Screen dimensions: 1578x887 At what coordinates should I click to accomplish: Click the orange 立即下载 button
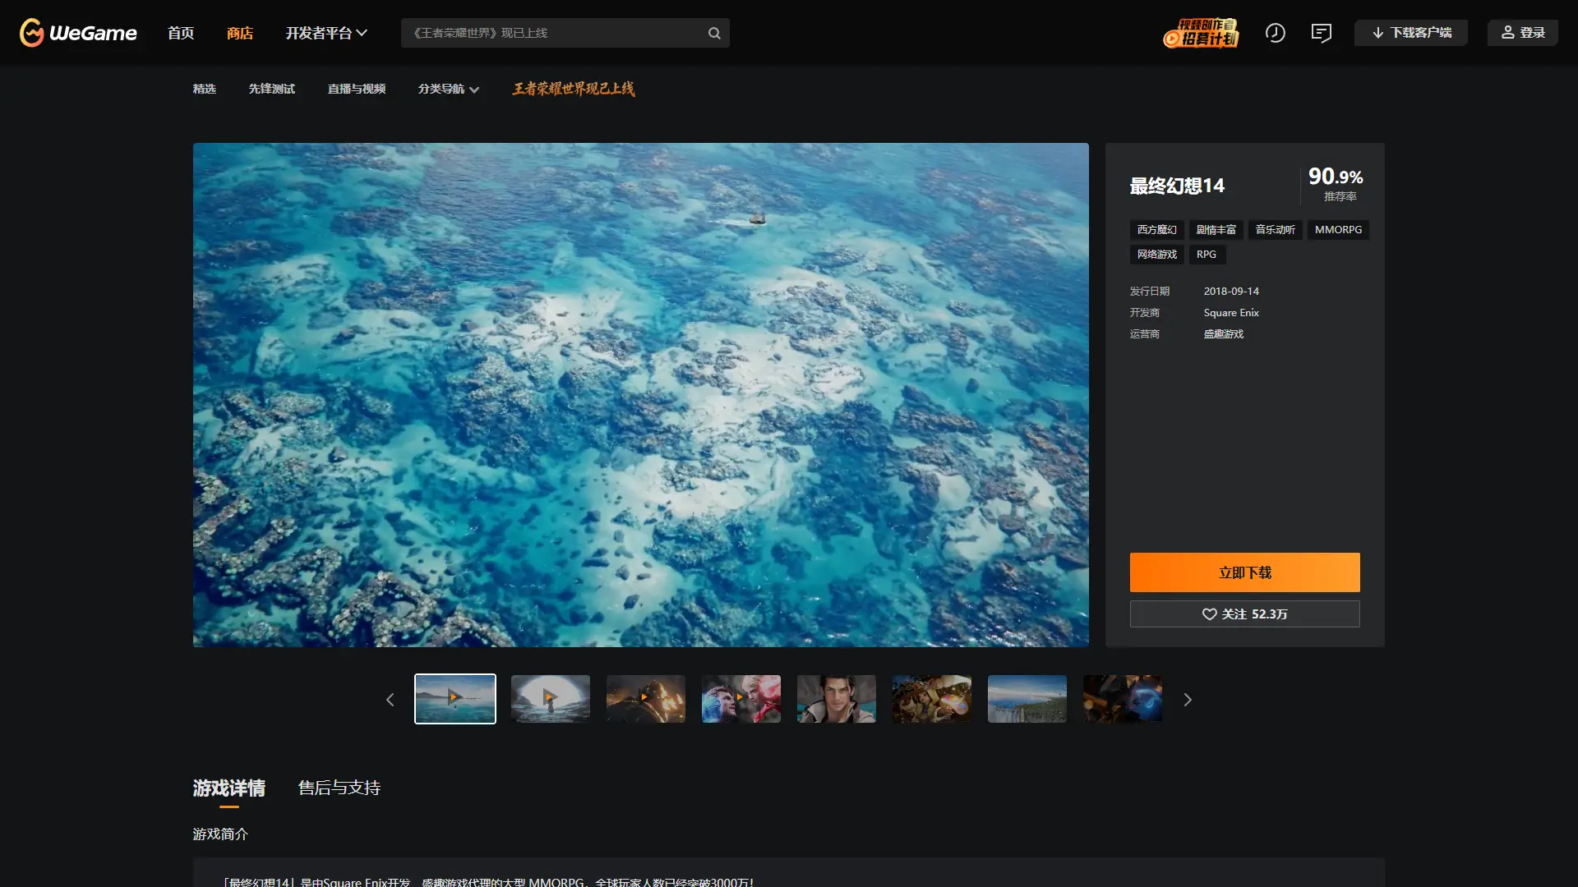tap(1244, 572)
